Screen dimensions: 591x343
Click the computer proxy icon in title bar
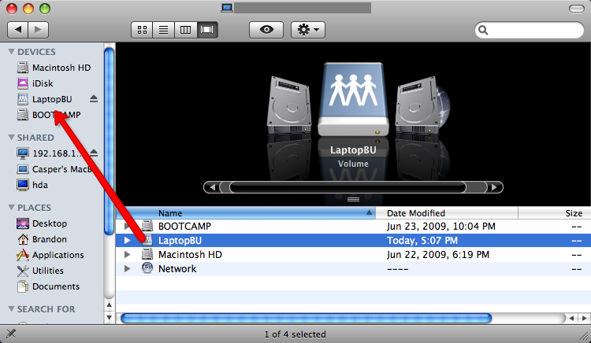click(227, 8)
